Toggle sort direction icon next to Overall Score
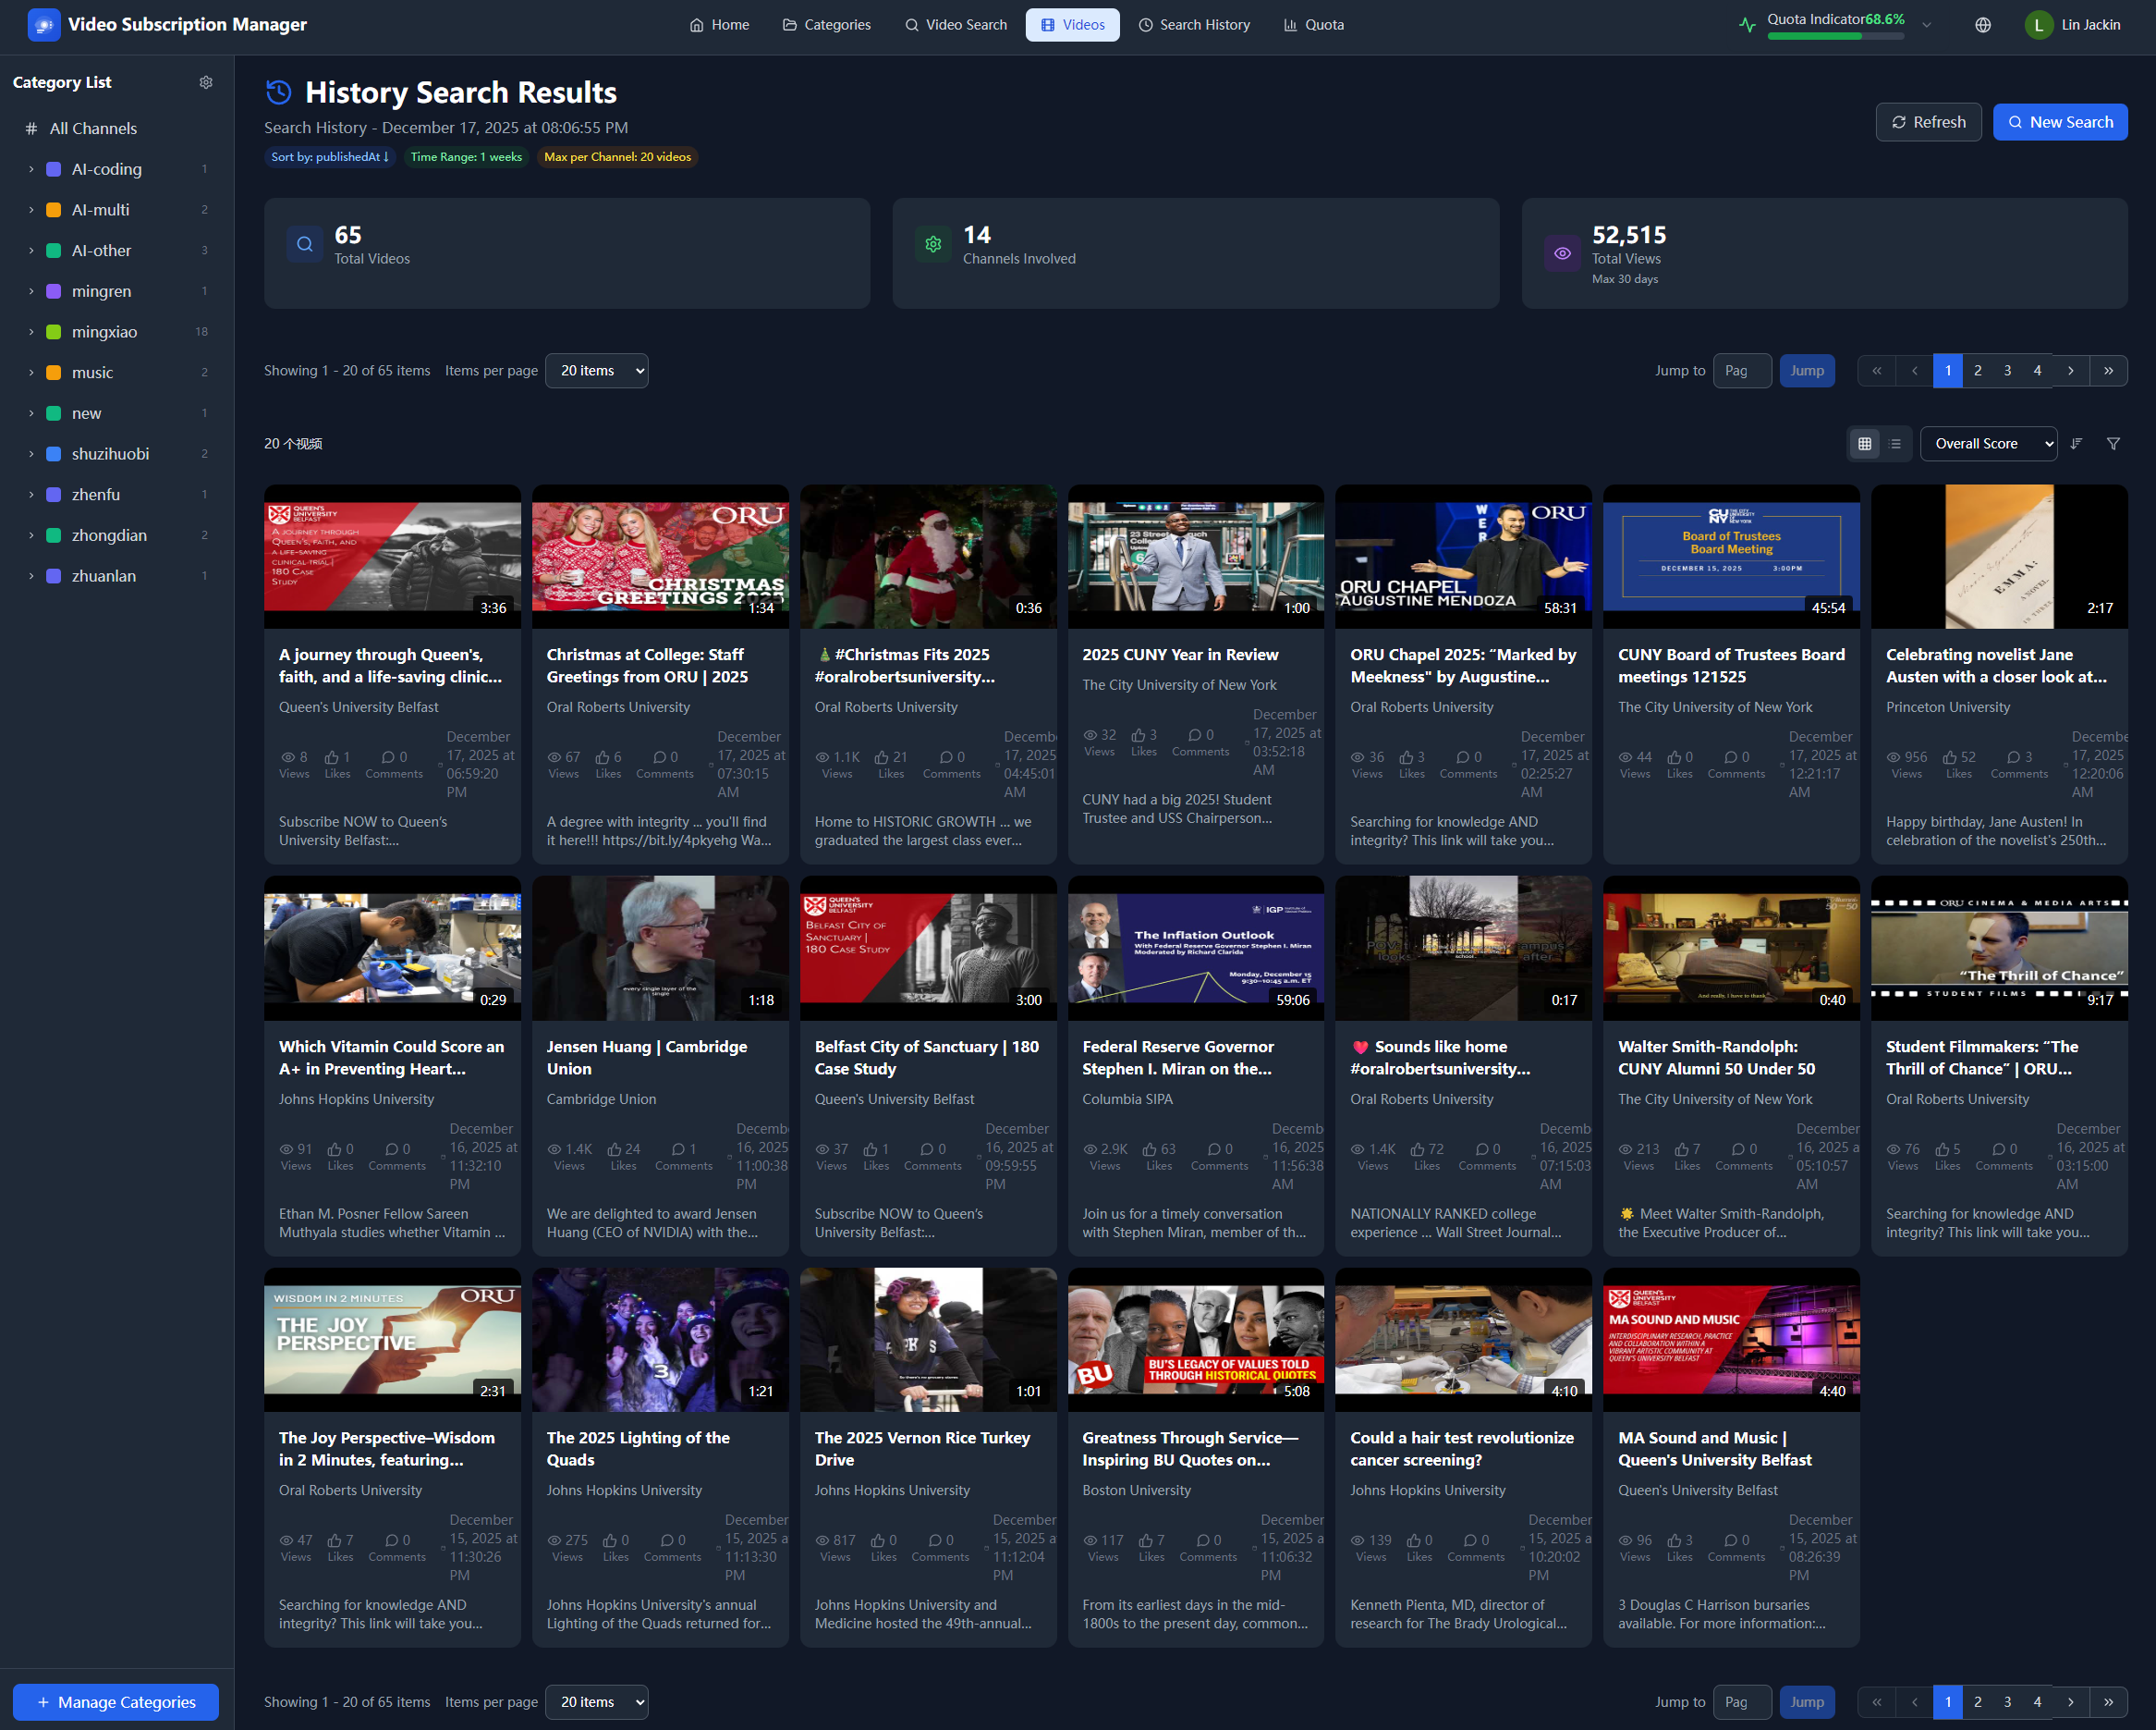2156x1730 pixels. coord(2076,443)
